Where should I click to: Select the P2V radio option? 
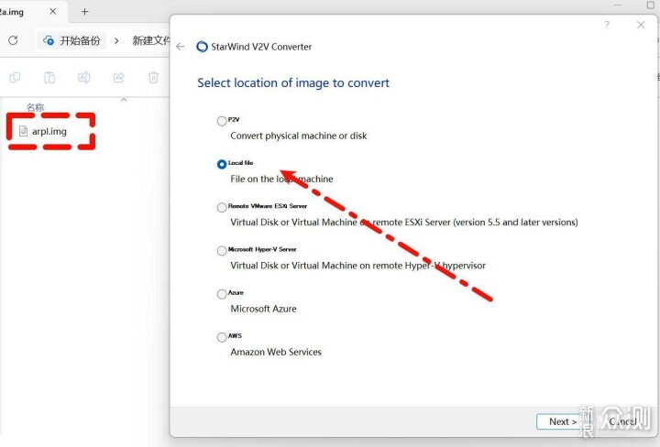(222, 121)
